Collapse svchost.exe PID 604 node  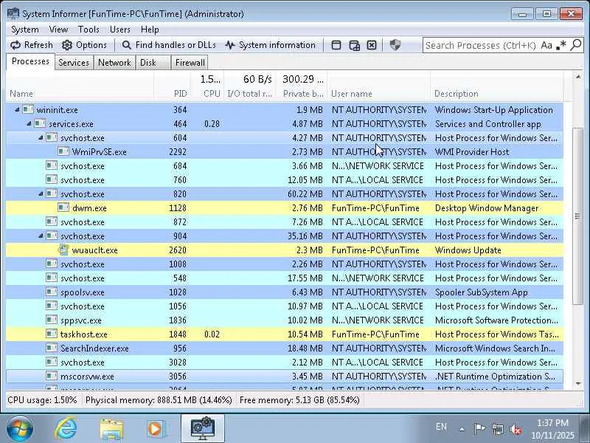[41, 138]
